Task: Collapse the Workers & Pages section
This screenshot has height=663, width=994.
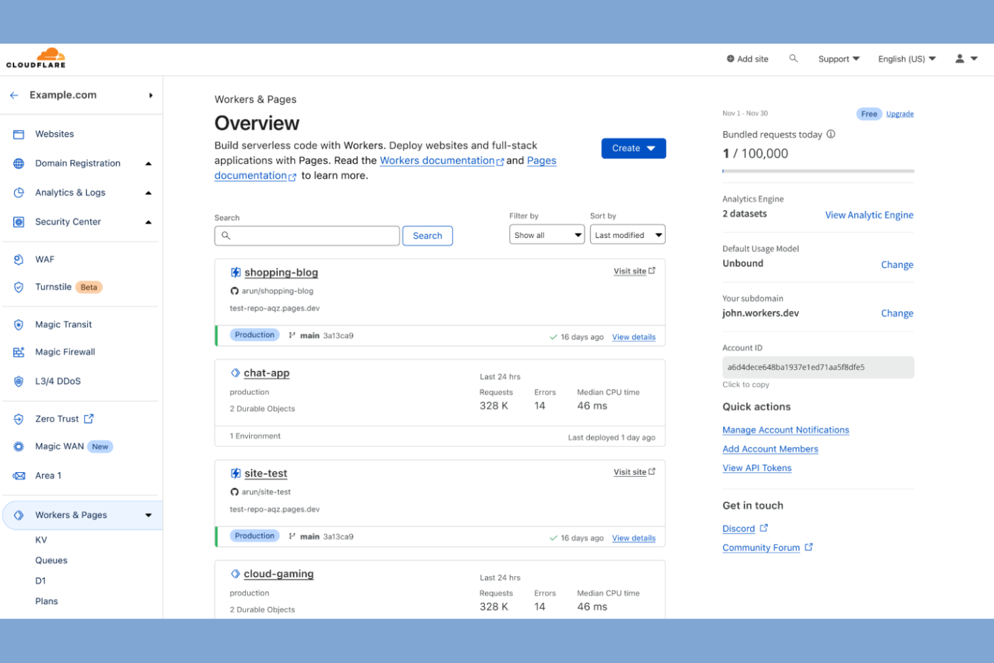Action: [148, 515]
